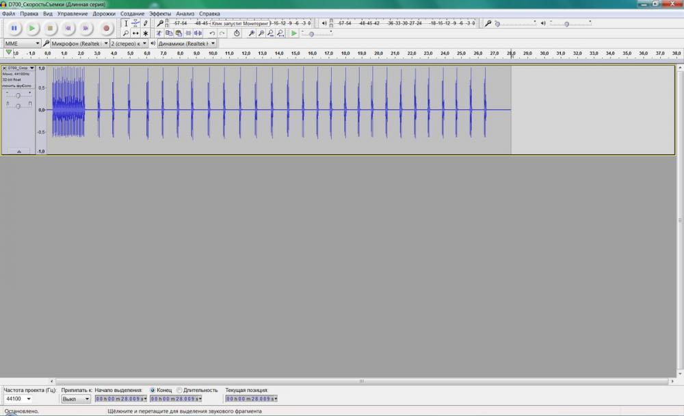Click the Redo arrow icon
This screenshot has width=684, height=416.
tap(222, 33)
